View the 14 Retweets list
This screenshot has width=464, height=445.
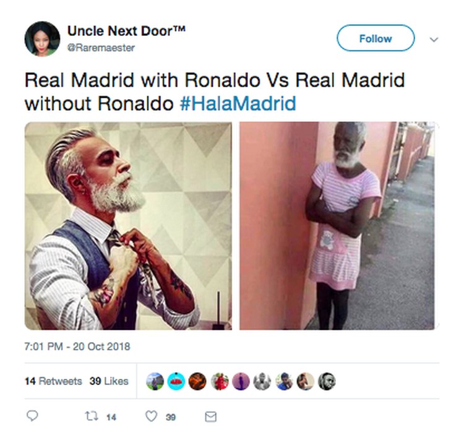pyautogui.click(x=53, y=381)
